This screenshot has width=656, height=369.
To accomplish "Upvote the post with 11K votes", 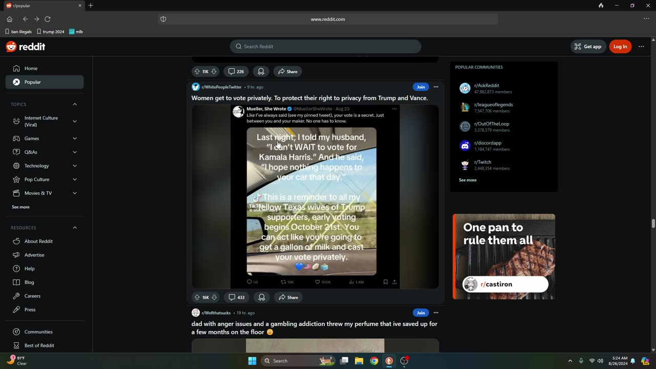I will pyautogui.click(x=197, y=72).
